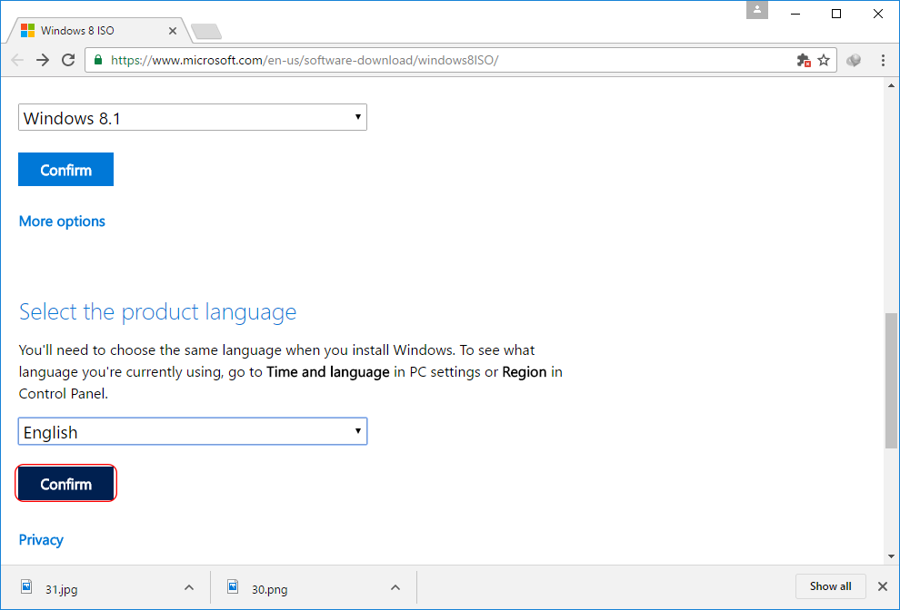The height and width of the screenshot is (610, 900).
Task: Confirm the English language selection
Action: click(x=66, y=484)
